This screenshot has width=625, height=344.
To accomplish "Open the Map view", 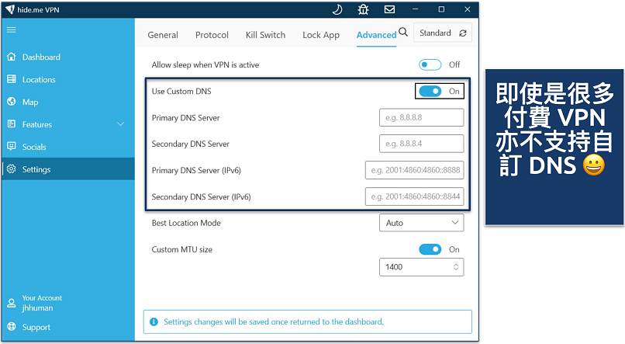I will click(30, 103).
